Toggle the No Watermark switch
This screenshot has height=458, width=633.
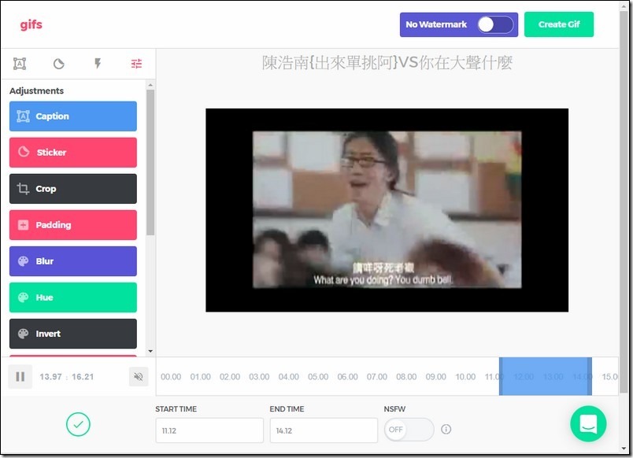click(495, 24)
